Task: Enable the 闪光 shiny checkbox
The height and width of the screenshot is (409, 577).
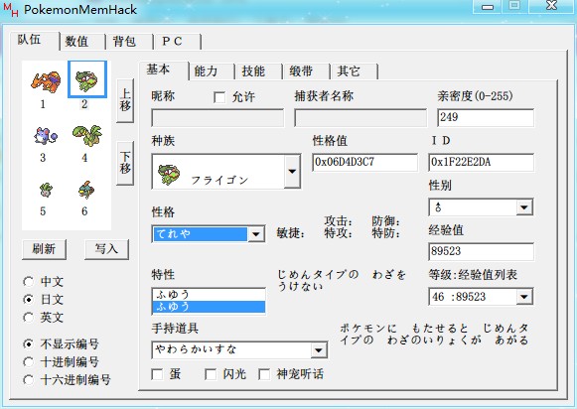Action: [211, 374]
